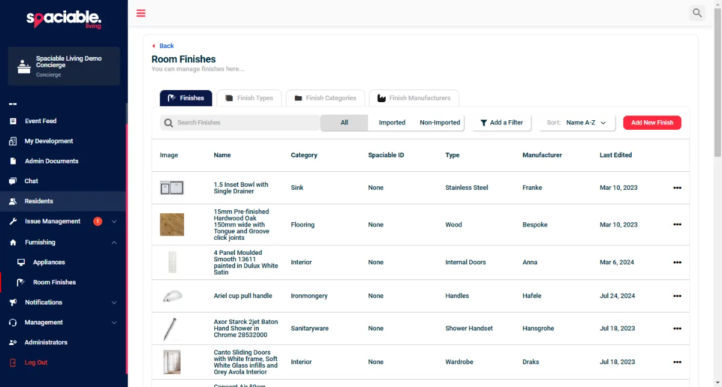Screen dimensions: 722x387
Task: Open the Sort Name A-Z dropdown
Action: pyautogui.click(x=577, y=123)
